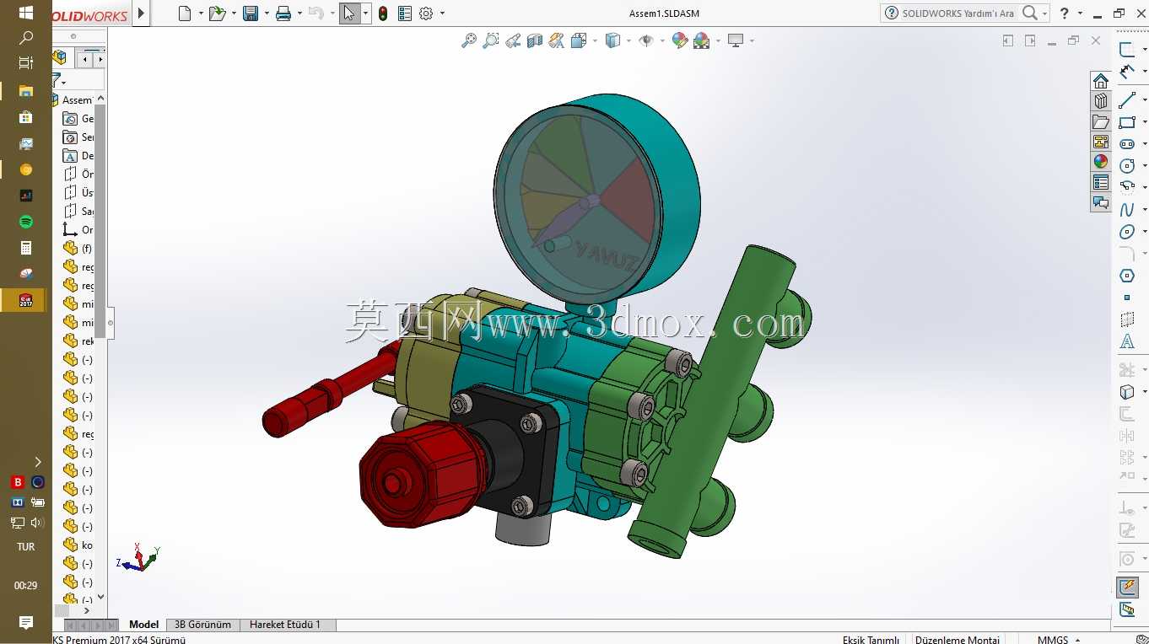The width and height of the screenshot is (1149, 644).
Task: Select the Straight Slot sketch tool
Action: tap(1127, 144)
